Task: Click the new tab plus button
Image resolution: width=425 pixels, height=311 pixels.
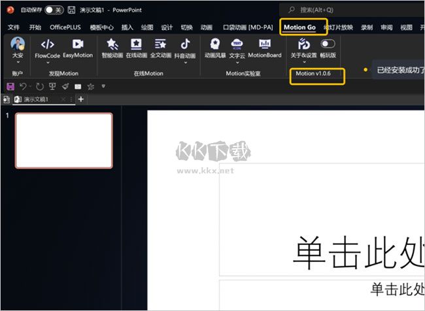Action: [x=81, y=99]
